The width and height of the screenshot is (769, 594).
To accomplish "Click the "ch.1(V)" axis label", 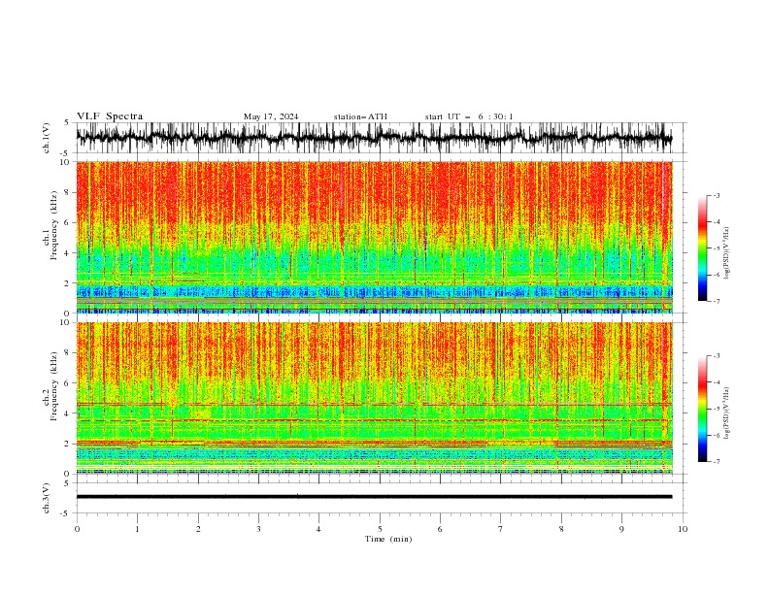I will click(x=47, y=138).
